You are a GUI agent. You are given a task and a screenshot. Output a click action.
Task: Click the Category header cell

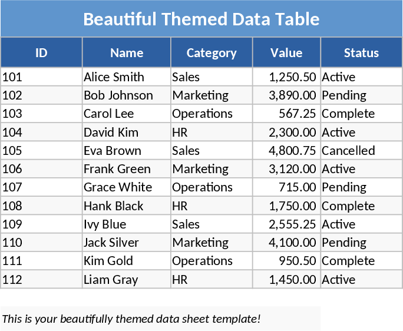(x=212, y=52)
